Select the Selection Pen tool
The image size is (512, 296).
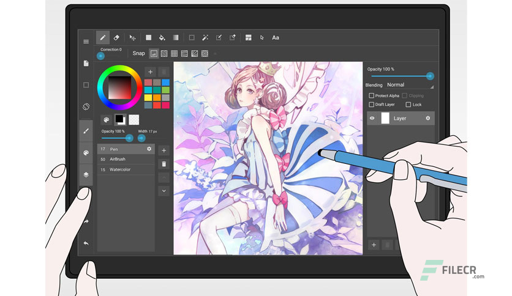pyautogui.click(x=219, y=38)
